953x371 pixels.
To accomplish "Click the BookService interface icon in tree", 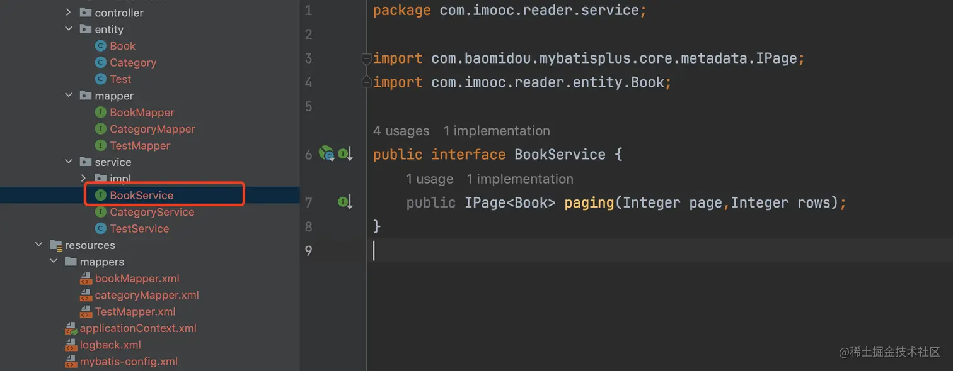I will 100,196.
